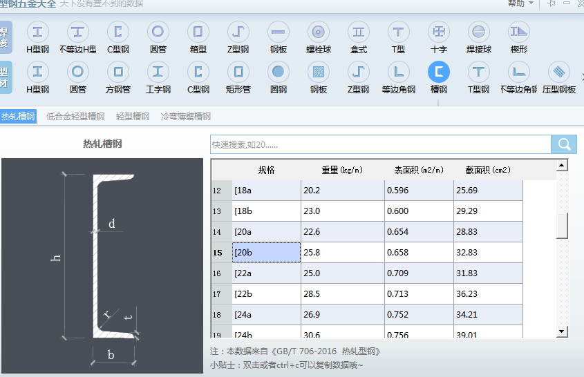The height and width of the screenshot is (377, 584).
Task: Click the pin window icon beside 帮助
Action: click(552, 3)
